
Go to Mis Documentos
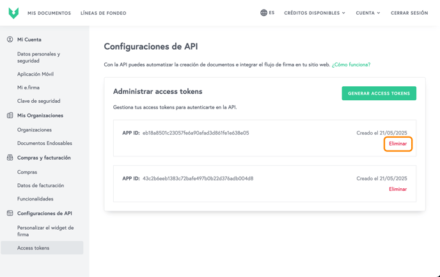(x=49, y=13)
